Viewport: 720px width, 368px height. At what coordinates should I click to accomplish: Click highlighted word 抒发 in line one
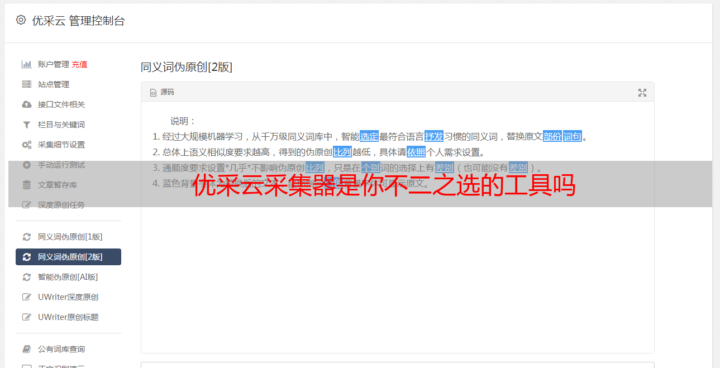pyautogui.click(x=434, y=136)
